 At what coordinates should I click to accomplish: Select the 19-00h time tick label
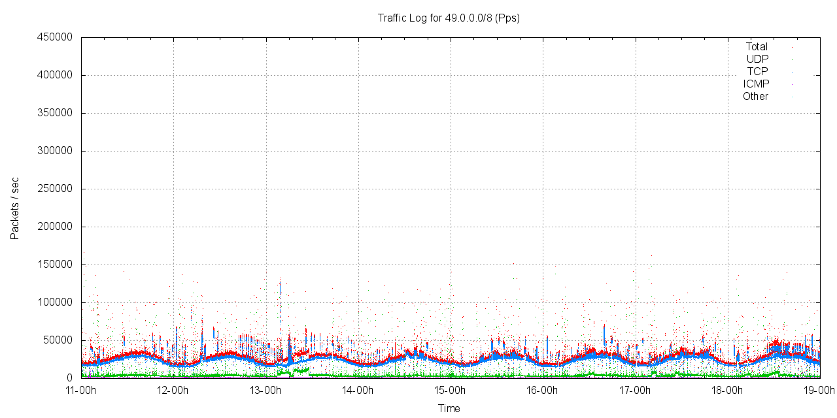tap(819, 391)
